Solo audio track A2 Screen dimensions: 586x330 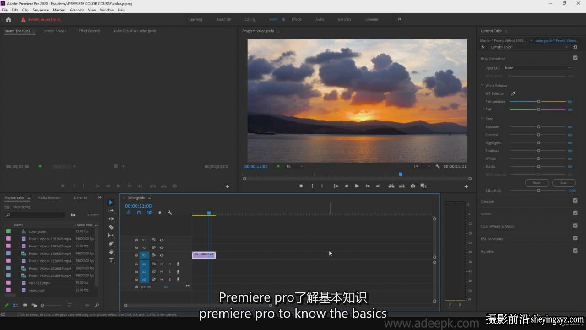click(169, 272)
